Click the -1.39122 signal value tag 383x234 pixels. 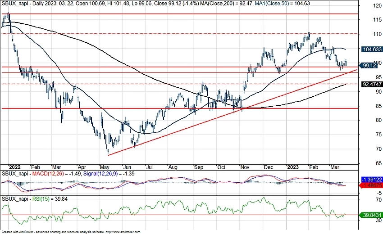pyautogui.click(x=372, y=180)
